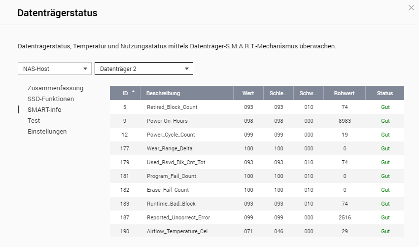Viewport: 419px width, 247px height.
Task: Go to the Test section
Action: (34, 121)
